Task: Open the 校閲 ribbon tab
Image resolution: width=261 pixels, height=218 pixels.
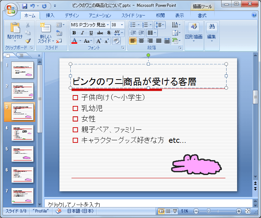Action: [161, 16]
